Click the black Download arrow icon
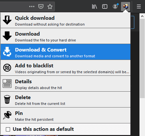 click(7, 36)
